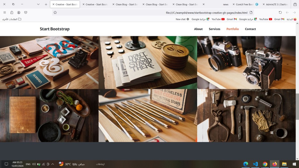Click the page scrollbar down arrow

pos(297,158)
